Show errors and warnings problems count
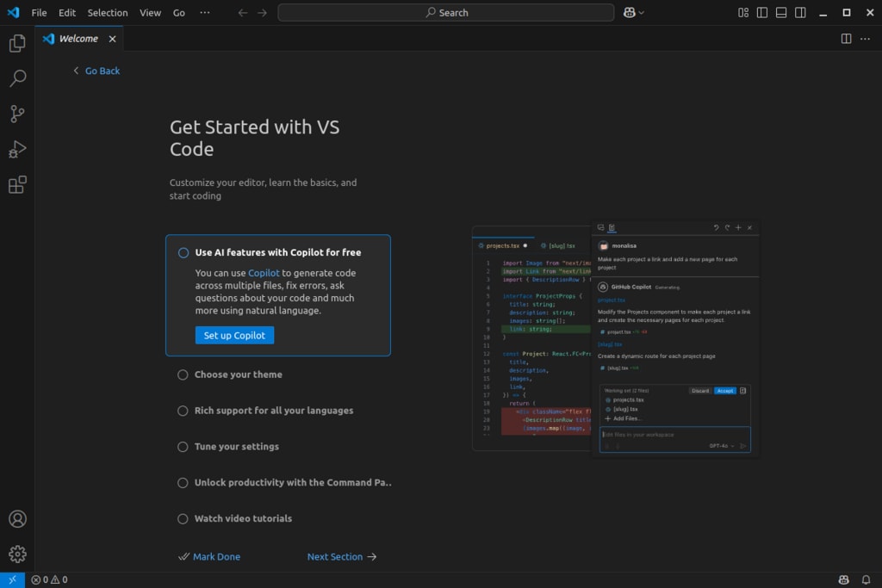Image resolution: width=882 pixels, height=588 pixels. 49,579
